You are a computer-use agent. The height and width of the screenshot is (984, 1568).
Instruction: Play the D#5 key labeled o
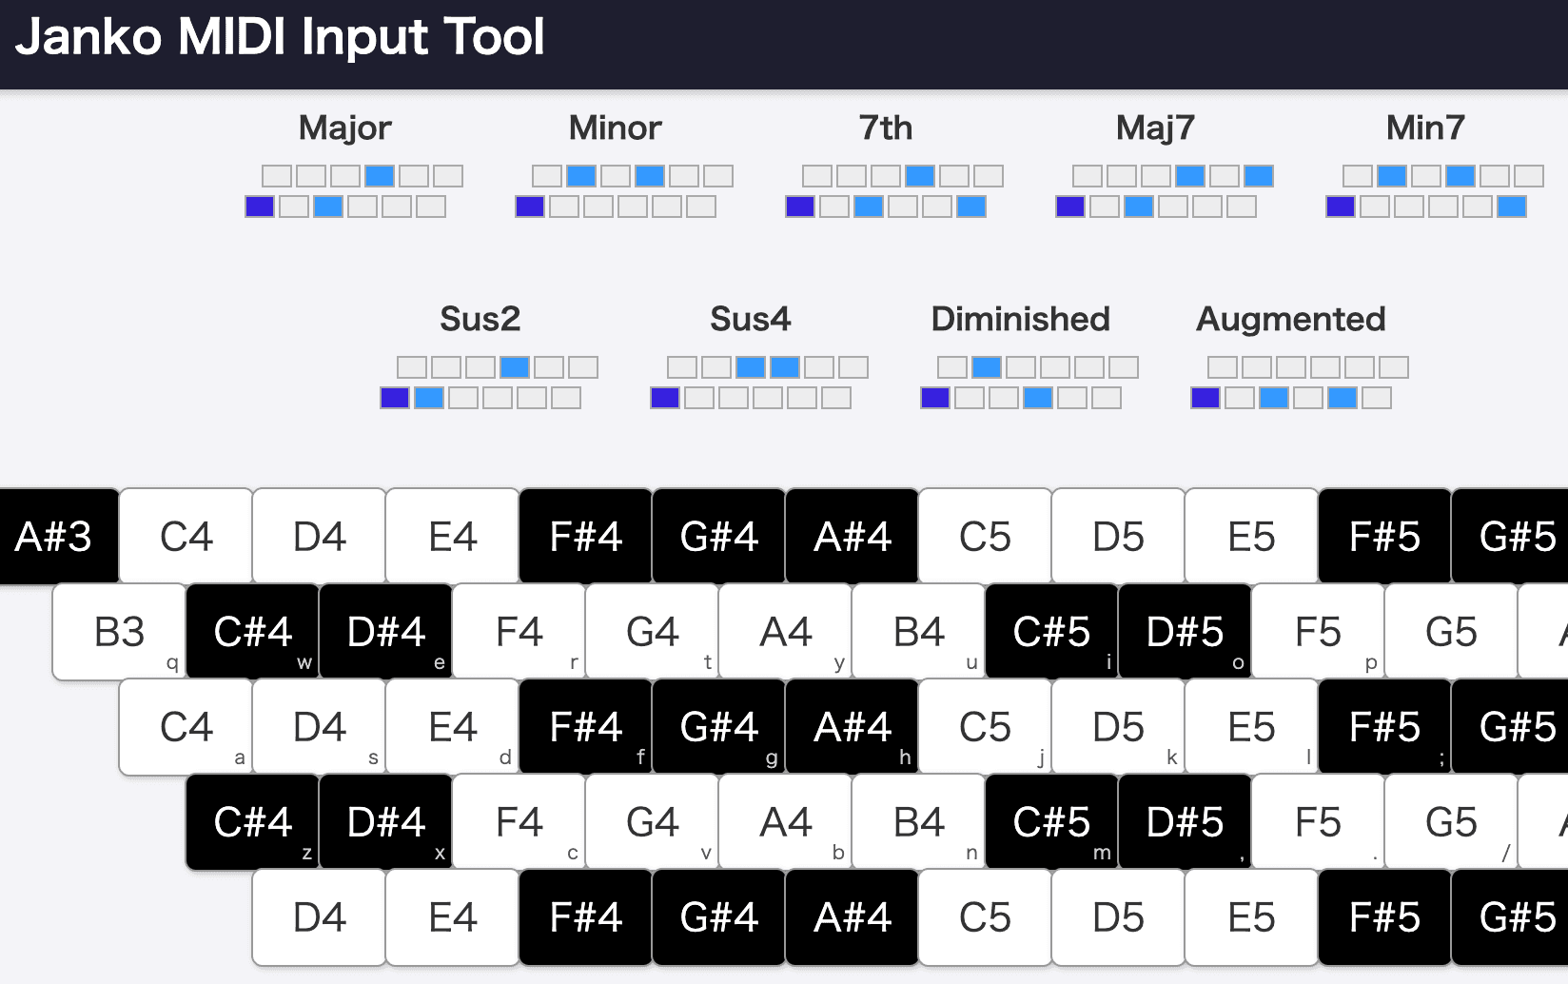click(1185, 632)
